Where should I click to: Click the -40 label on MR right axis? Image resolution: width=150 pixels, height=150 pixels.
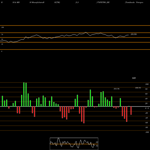(146, 118)
